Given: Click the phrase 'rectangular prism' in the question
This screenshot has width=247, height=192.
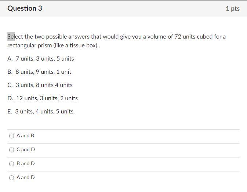Looking at the screenshot, I should click(30, 46).
